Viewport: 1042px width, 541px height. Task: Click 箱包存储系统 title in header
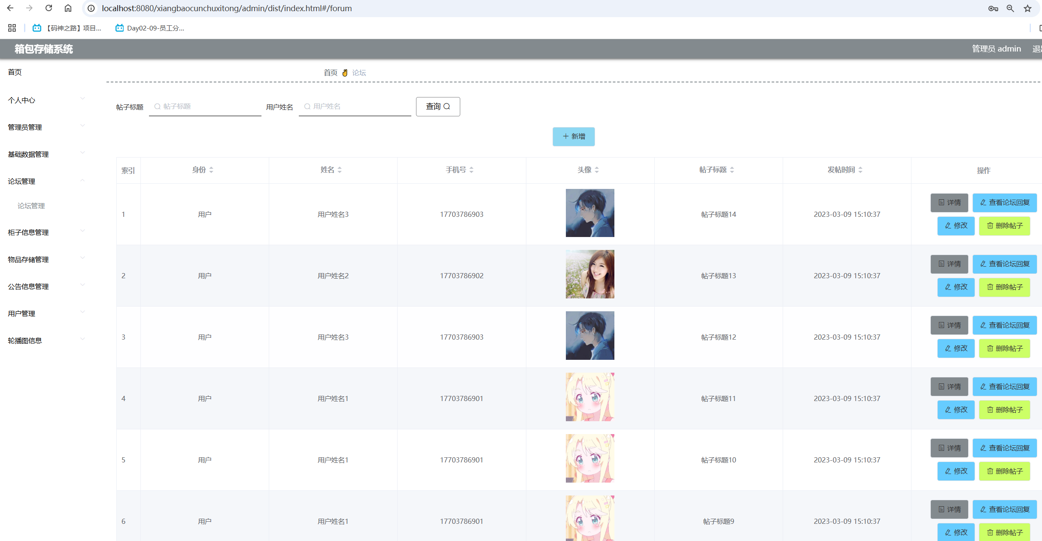click(44, 49)
